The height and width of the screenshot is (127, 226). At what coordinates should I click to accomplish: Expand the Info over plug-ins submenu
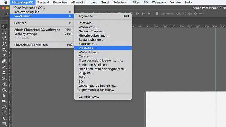42,12
